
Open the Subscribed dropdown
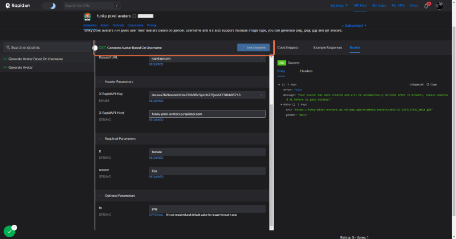pos(353,26)
